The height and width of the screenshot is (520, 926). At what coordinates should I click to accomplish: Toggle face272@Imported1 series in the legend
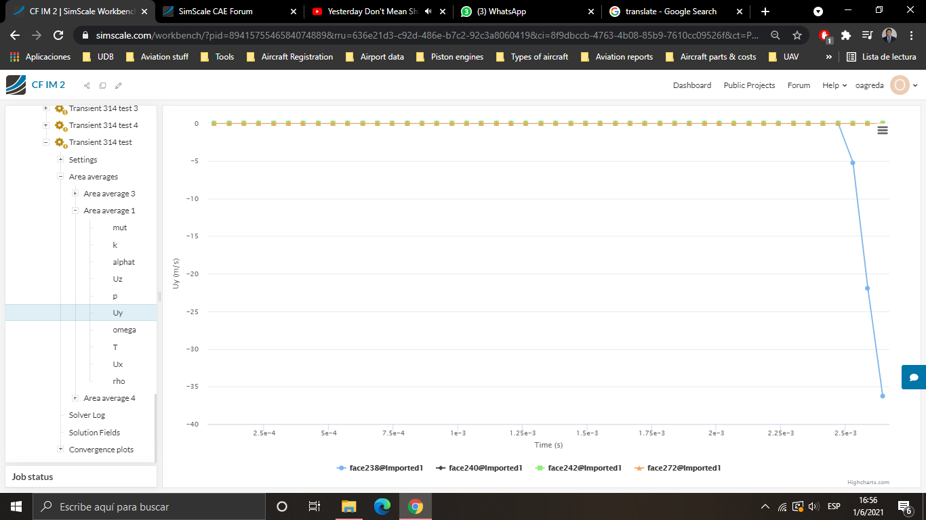(677, 468)
